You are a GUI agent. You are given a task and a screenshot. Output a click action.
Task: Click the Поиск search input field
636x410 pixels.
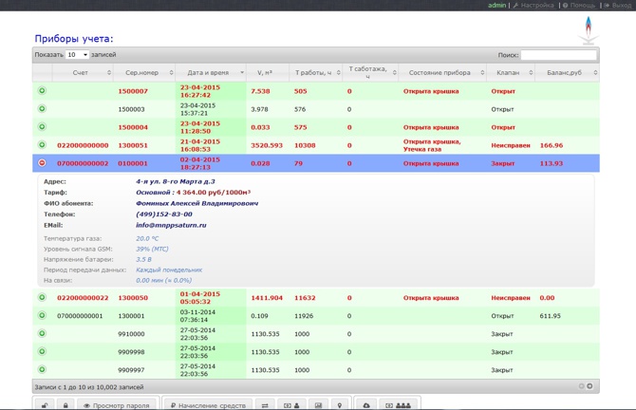558,55
